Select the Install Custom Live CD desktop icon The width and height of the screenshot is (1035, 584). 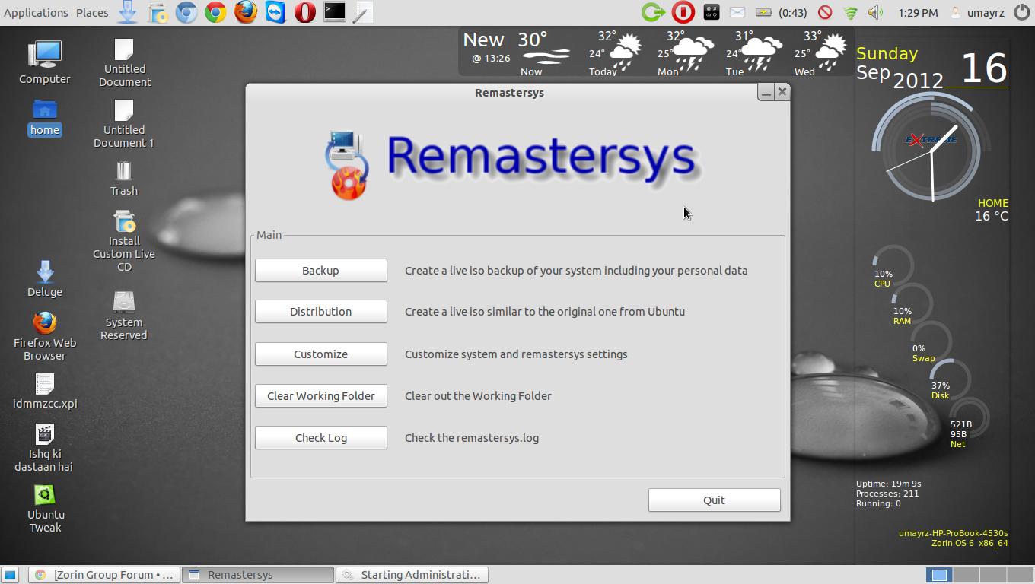124,241
